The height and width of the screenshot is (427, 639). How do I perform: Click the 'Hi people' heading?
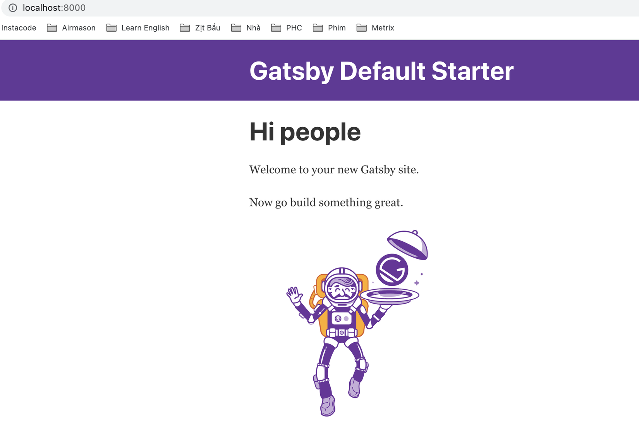(x=305, y=132)
